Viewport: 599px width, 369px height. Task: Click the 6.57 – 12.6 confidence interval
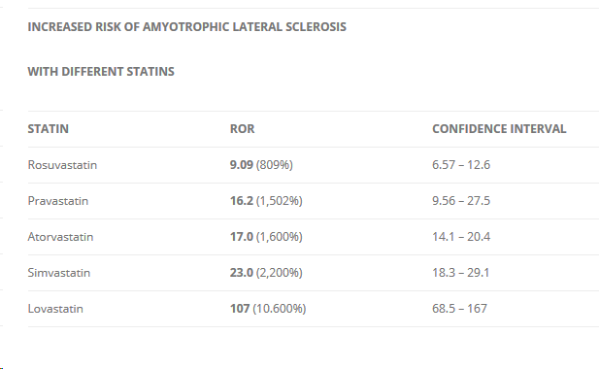[x=461, y=165]
